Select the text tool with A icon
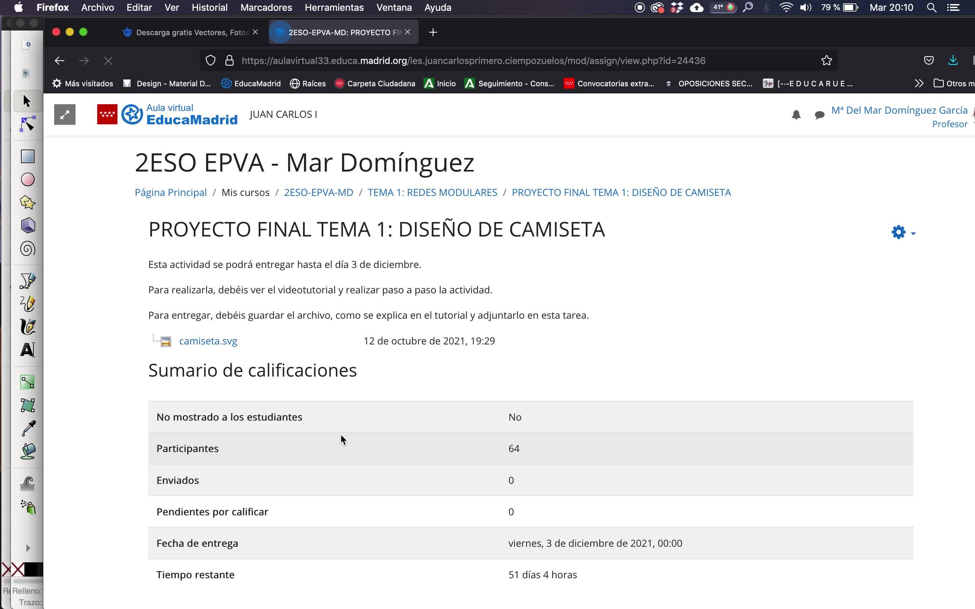This screenshot has height=609, width=975. [27, 349]
